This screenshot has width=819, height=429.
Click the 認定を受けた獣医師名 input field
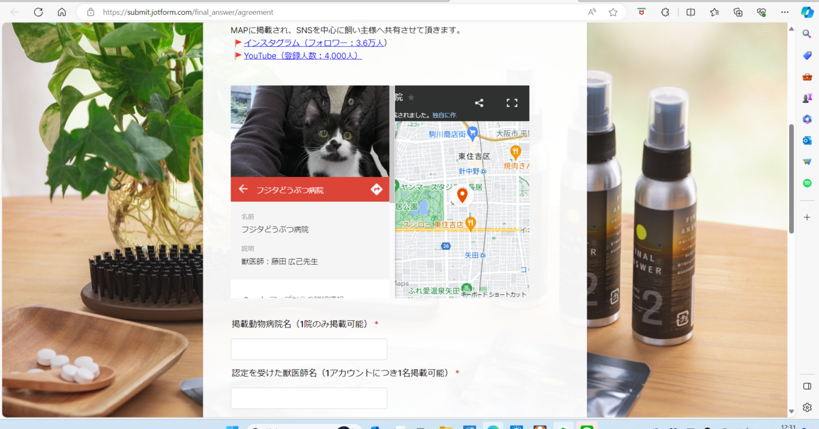[x=309, y=398]
